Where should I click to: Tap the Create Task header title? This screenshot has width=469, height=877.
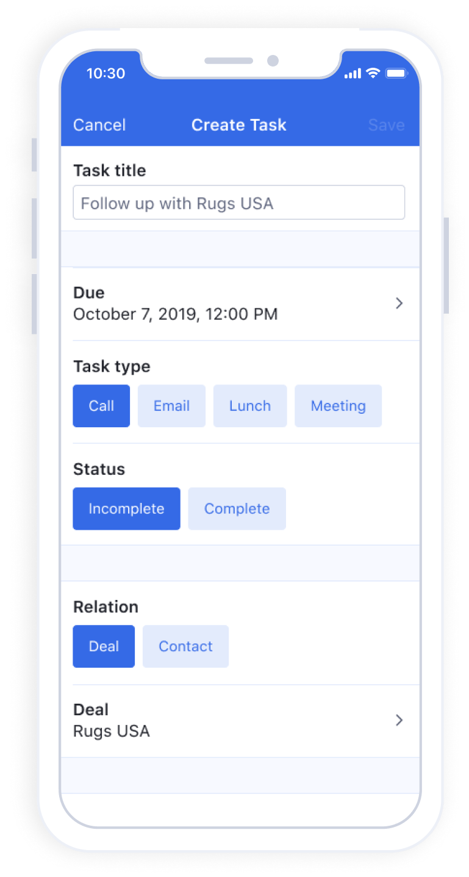(x=239, y=125)
